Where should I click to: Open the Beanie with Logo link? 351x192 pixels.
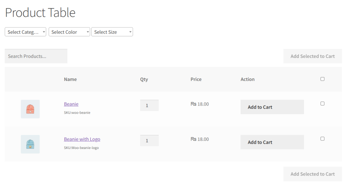click(82, 139)
